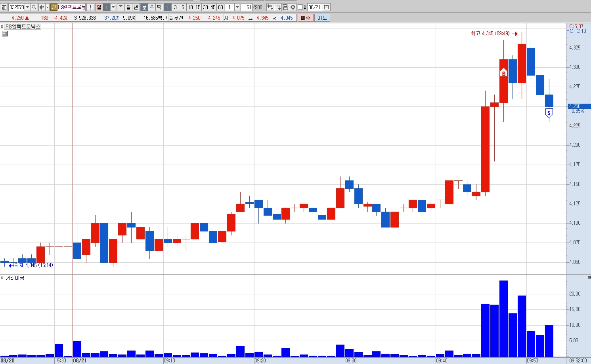The height and width of the screenshot is (364, 591).
Task: Click the 매수 buy button
Action: 306,18
